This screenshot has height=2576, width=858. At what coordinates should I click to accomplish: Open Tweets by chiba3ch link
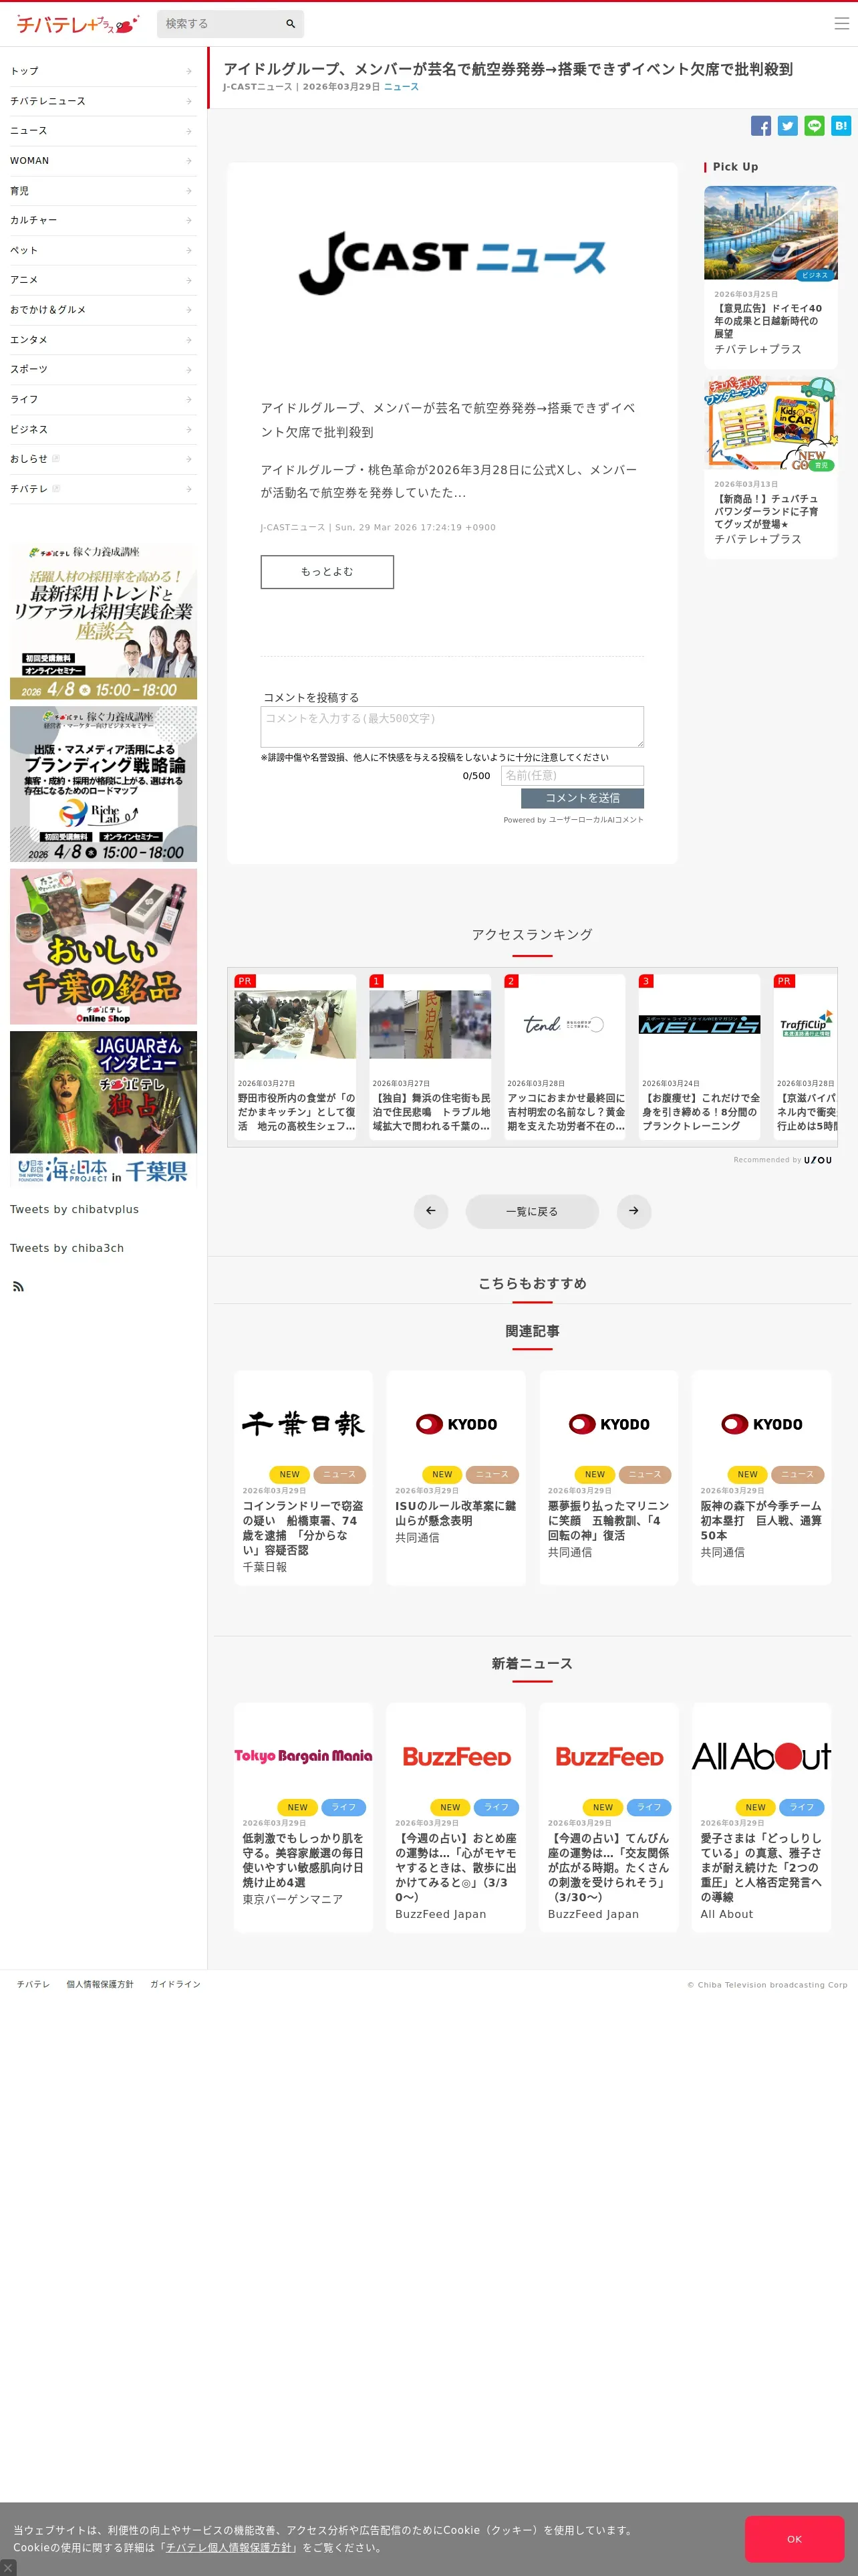click(x=67, y=1248)
